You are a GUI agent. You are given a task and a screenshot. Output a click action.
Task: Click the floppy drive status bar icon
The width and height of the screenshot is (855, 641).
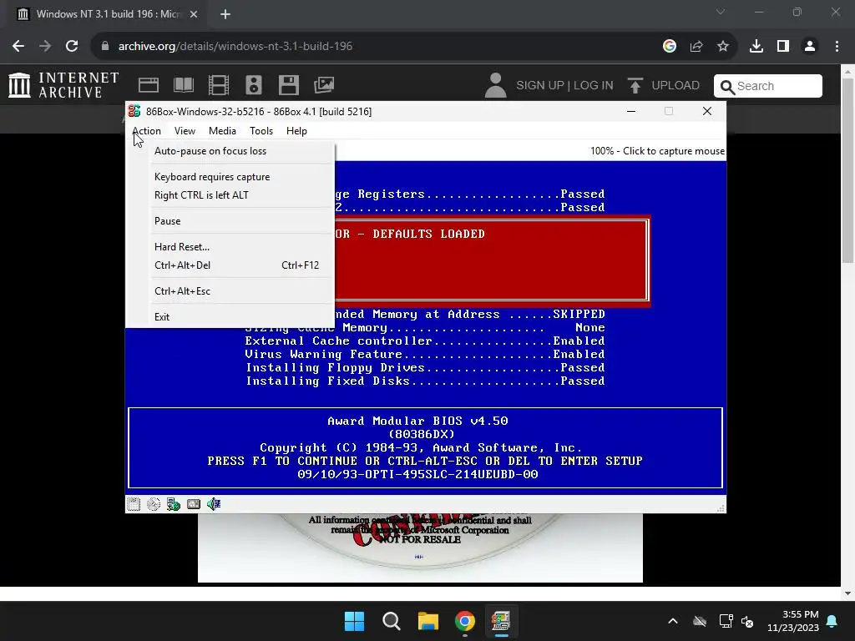click(x=134, y=504)
